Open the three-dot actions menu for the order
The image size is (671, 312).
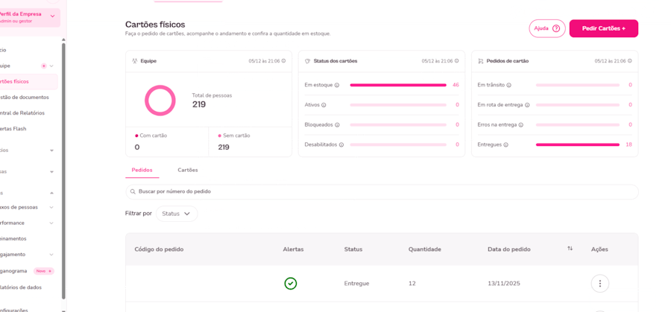point(599,284)
